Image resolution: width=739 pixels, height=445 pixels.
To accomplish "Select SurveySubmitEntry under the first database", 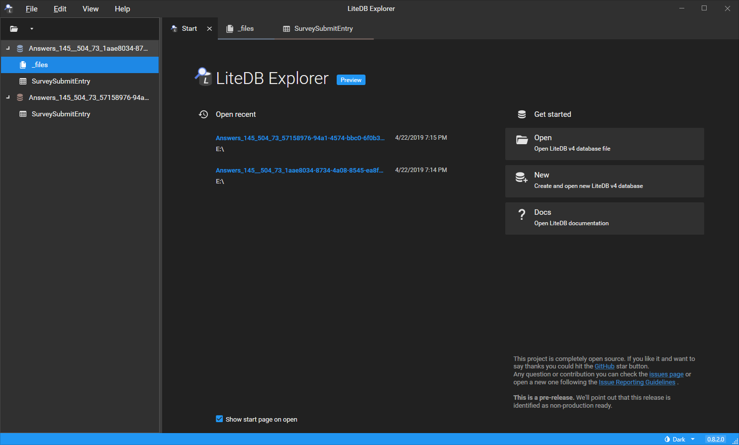I will coord(80,81).
